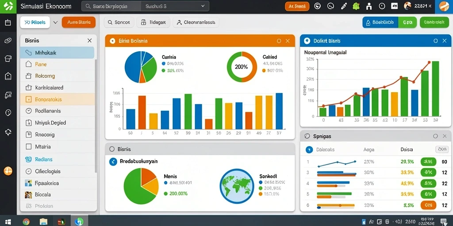Open the Suchuis 8 dropdown in the top bar
Viewport: 453px width, 226px height.
pyautogui.click(x=175, y=6)
